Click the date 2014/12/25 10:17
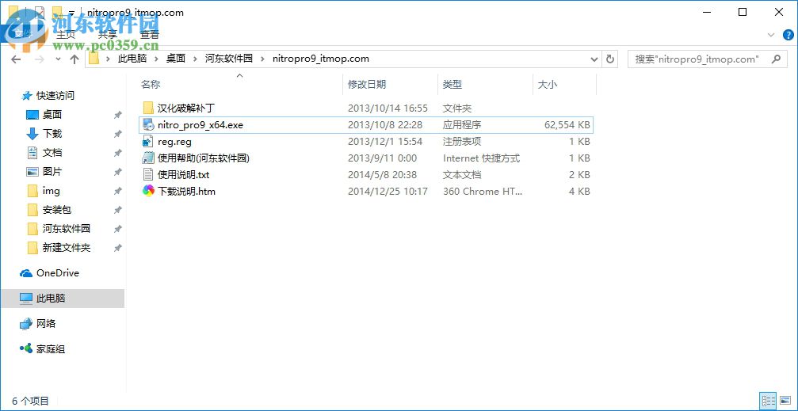The height and width of the screenshot is (411, 798). point(388,192)
